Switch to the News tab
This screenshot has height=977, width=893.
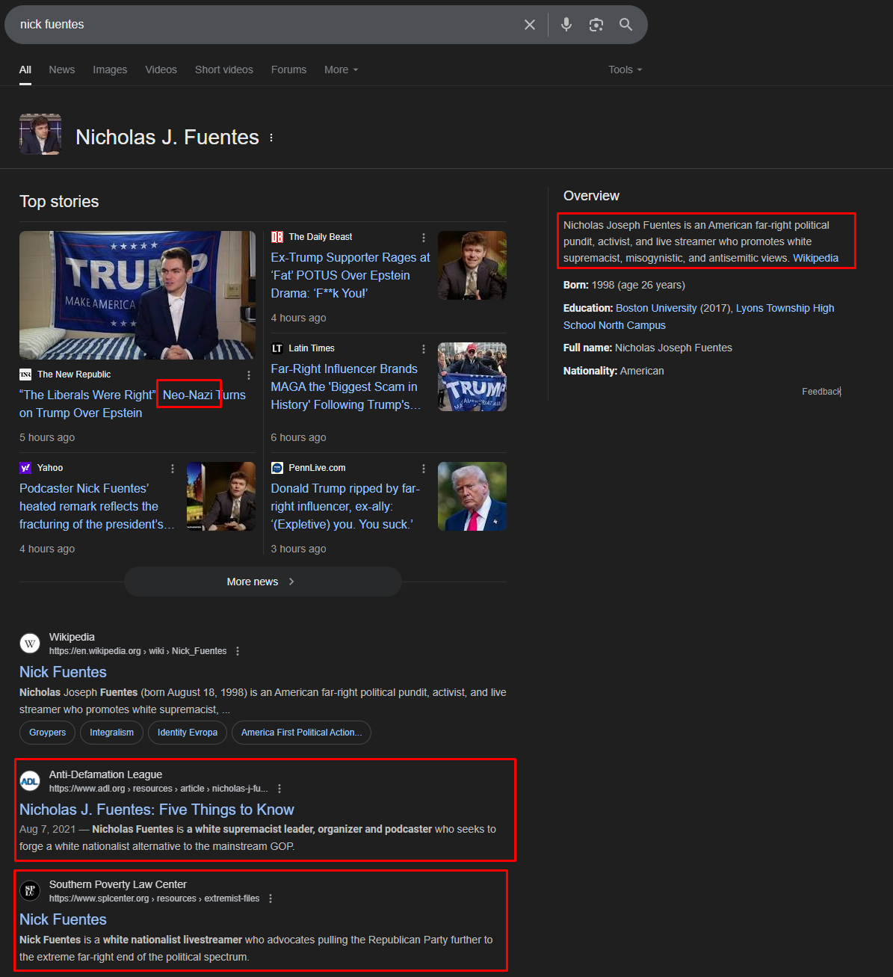[x=62, y=70]
